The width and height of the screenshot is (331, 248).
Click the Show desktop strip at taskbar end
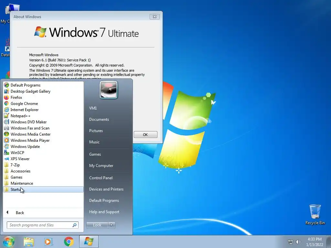click(x=329, y=242)
